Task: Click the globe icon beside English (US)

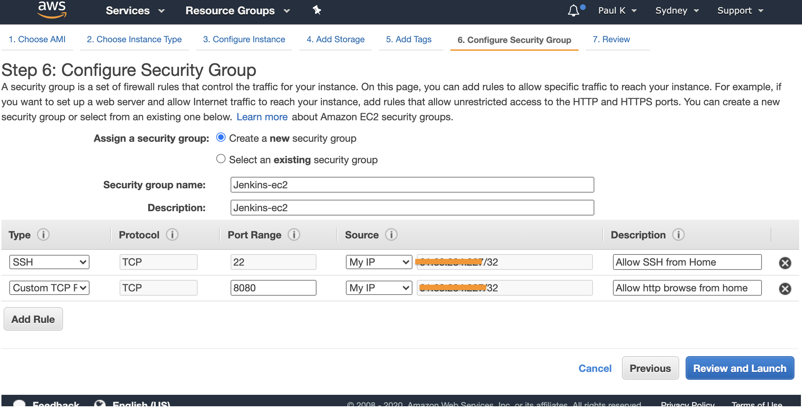Action: point(100,404)
